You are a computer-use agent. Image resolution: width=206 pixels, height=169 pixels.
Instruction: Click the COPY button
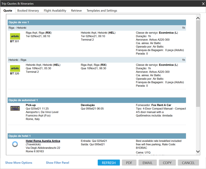(x=167, y=163)
